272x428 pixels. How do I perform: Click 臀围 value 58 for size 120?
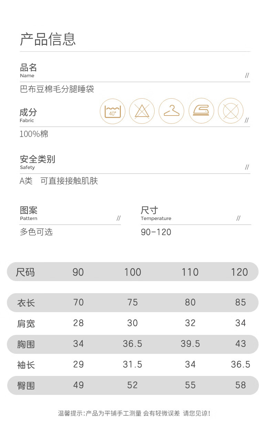coord(240,385)
